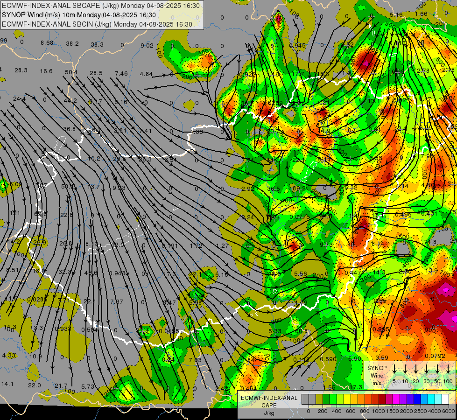The height and width of the screenshot is (420, 457).
Task: Click the 89.2 value on map
Action: [x=299, y=188]
